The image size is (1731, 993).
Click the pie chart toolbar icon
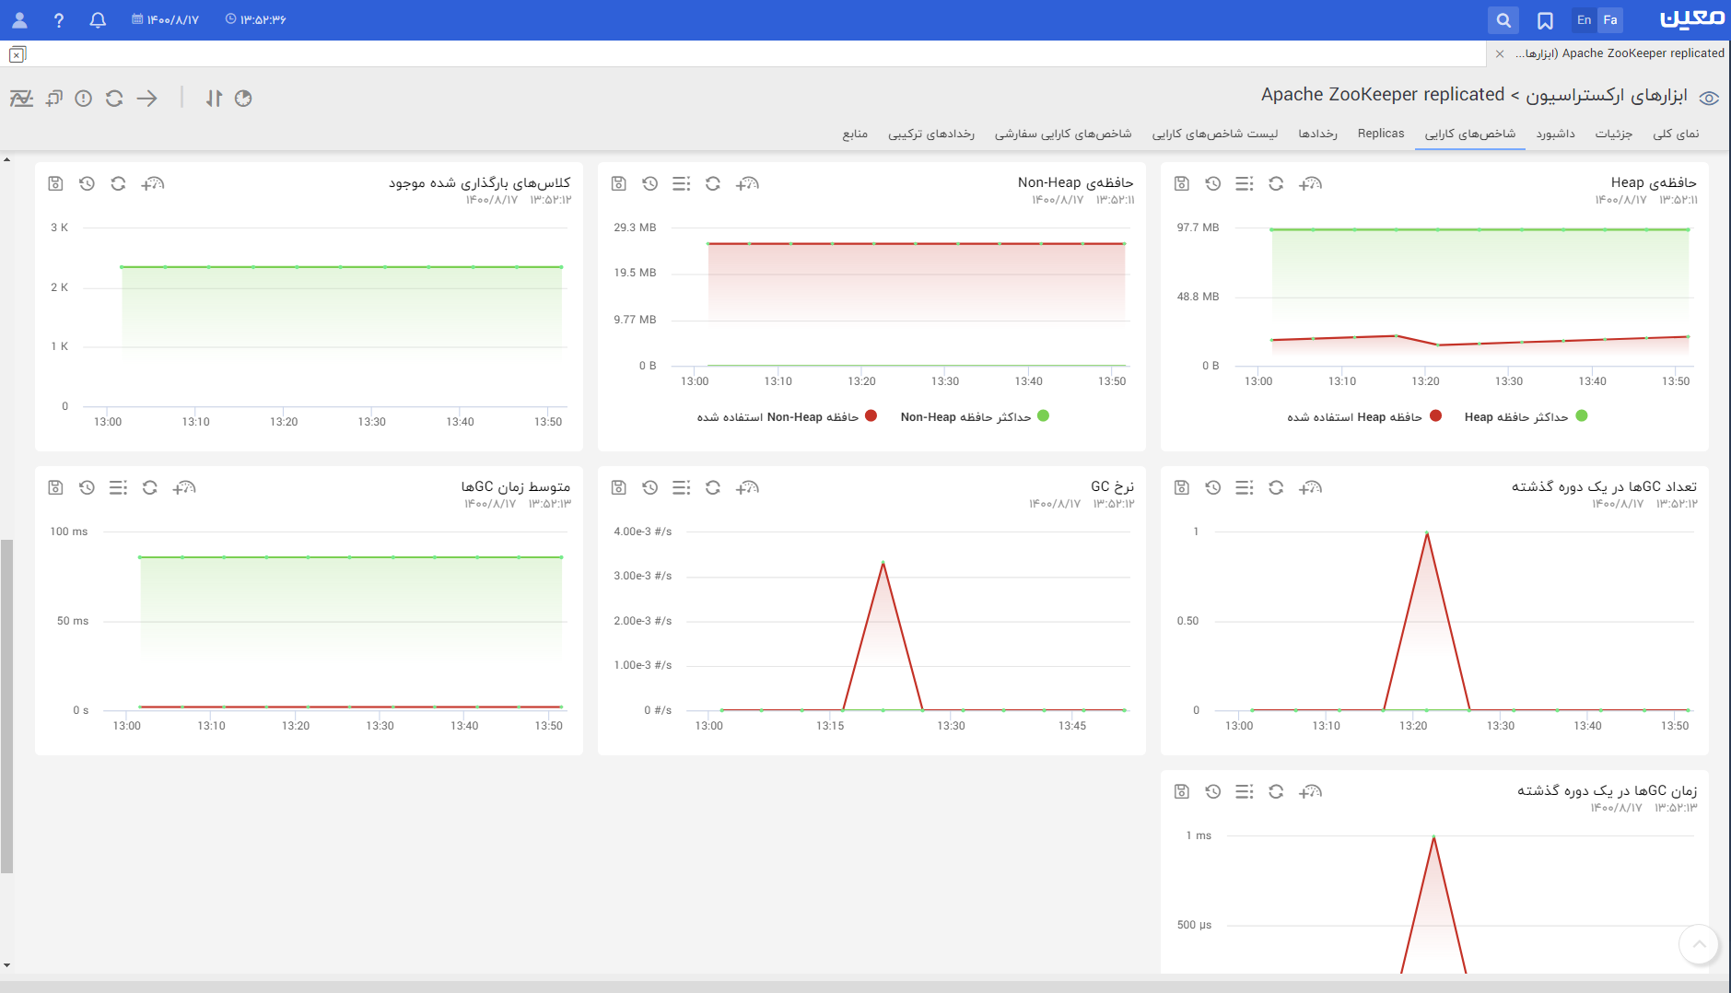point(243,98)
